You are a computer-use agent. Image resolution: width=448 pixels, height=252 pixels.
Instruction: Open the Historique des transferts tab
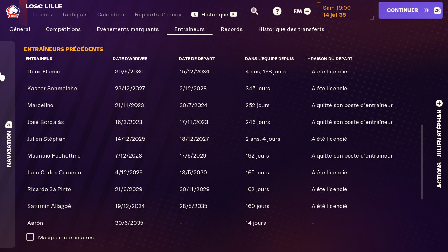point(291,29)
